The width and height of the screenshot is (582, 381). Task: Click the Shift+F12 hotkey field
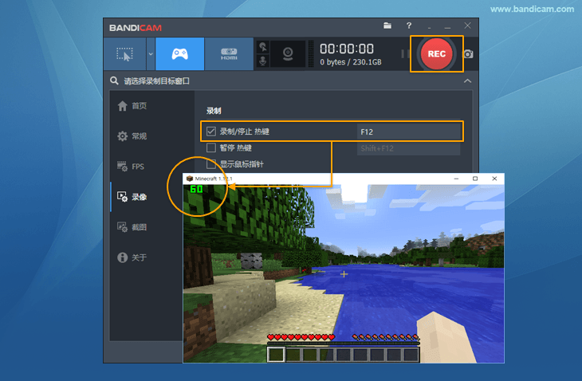pos(409,148)
